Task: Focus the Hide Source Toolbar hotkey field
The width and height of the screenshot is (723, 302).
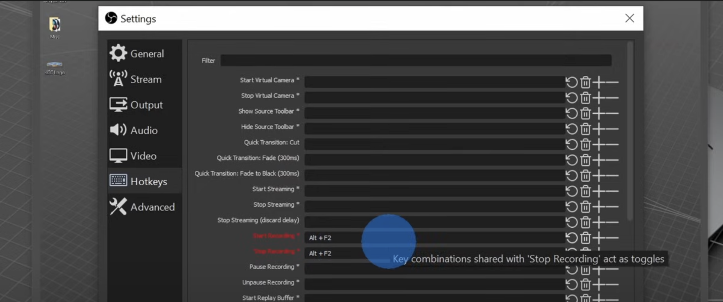Action: [x=434, y=128]
